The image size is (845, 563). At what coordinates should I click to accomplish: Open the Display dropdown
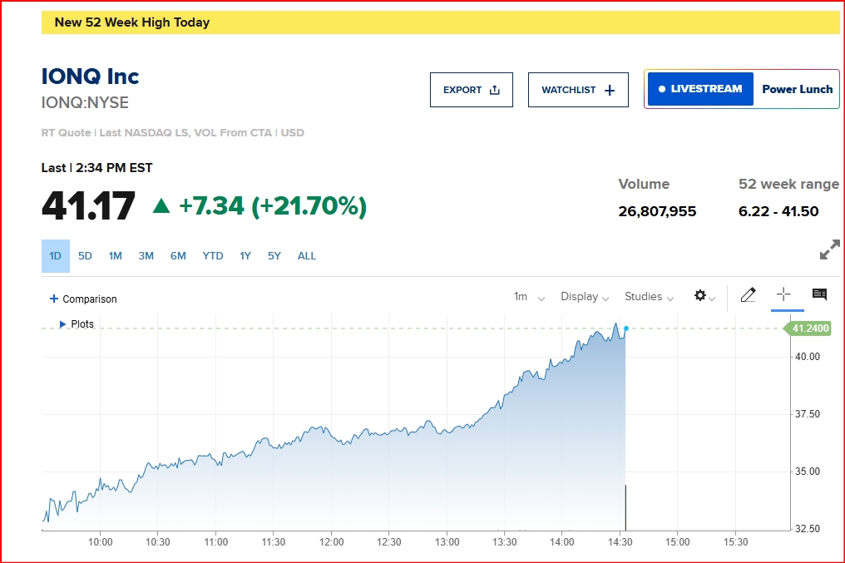click(x=585, y=297)
